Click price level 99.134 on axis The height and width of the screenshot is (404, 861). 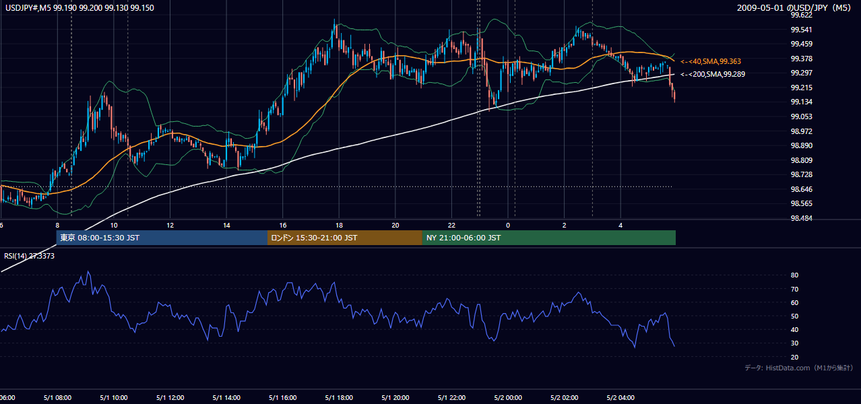(x=801, y=102)
